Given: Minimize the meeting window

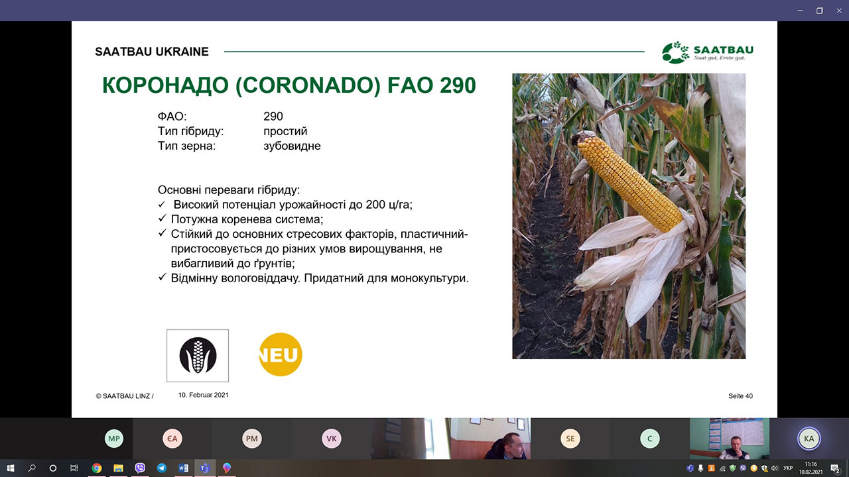Looking at the screenshot, I should tap(801, 10).
